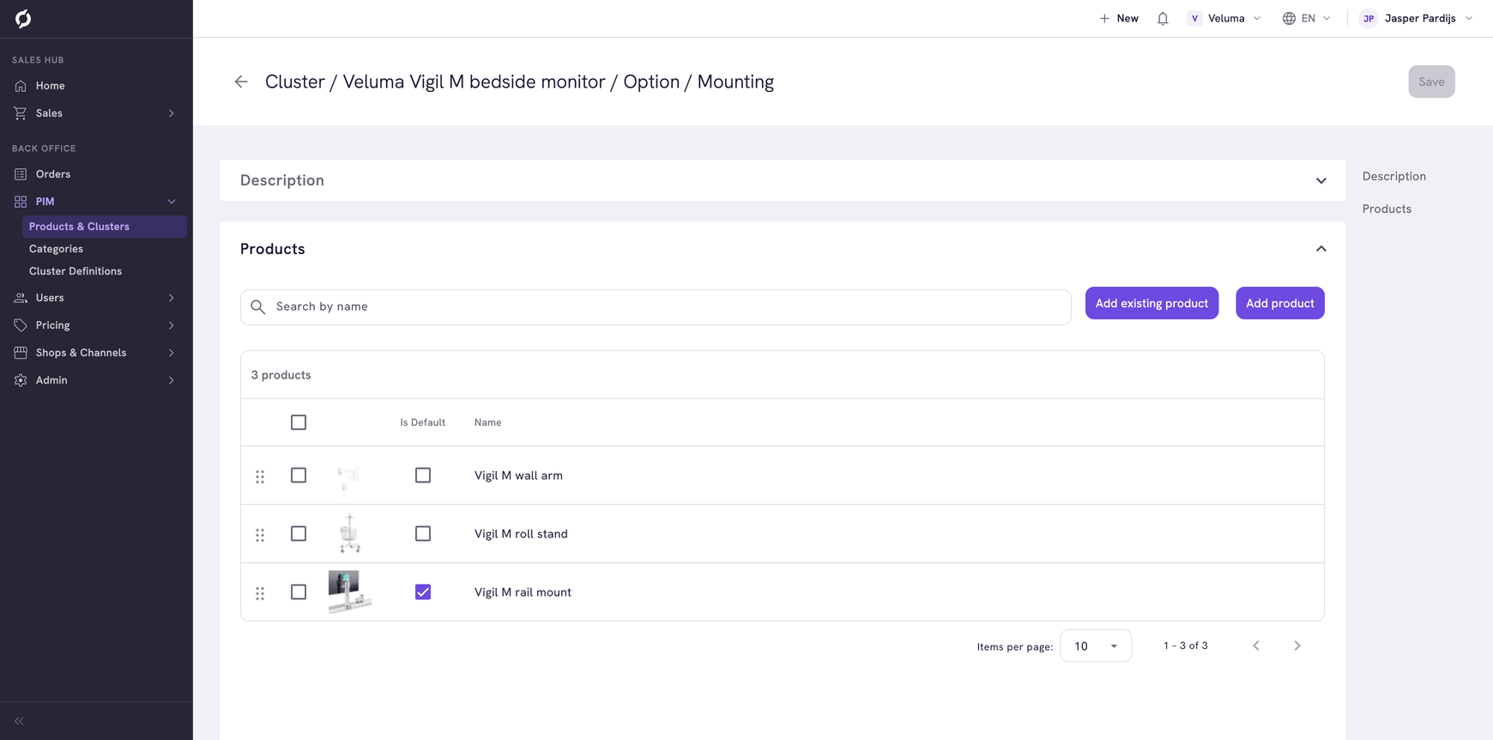
Task: Click the Search by name field
Action: pyautogui.click(x=656, y=307)
